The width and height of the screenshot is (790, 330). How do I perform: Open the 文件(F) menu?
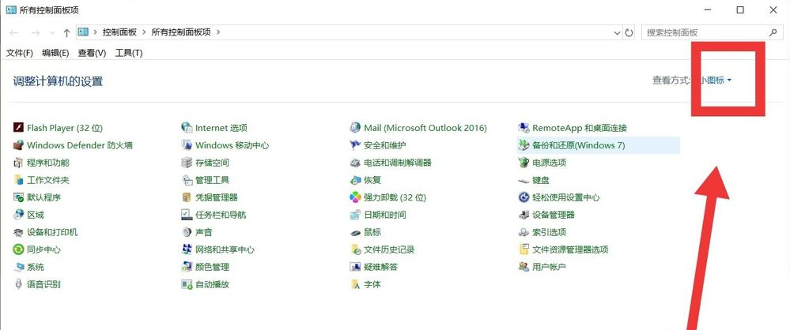click(20, 53)
